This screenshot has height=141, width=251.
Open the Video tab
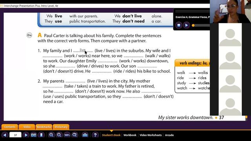pyautogui.click(x=27, y=127)
